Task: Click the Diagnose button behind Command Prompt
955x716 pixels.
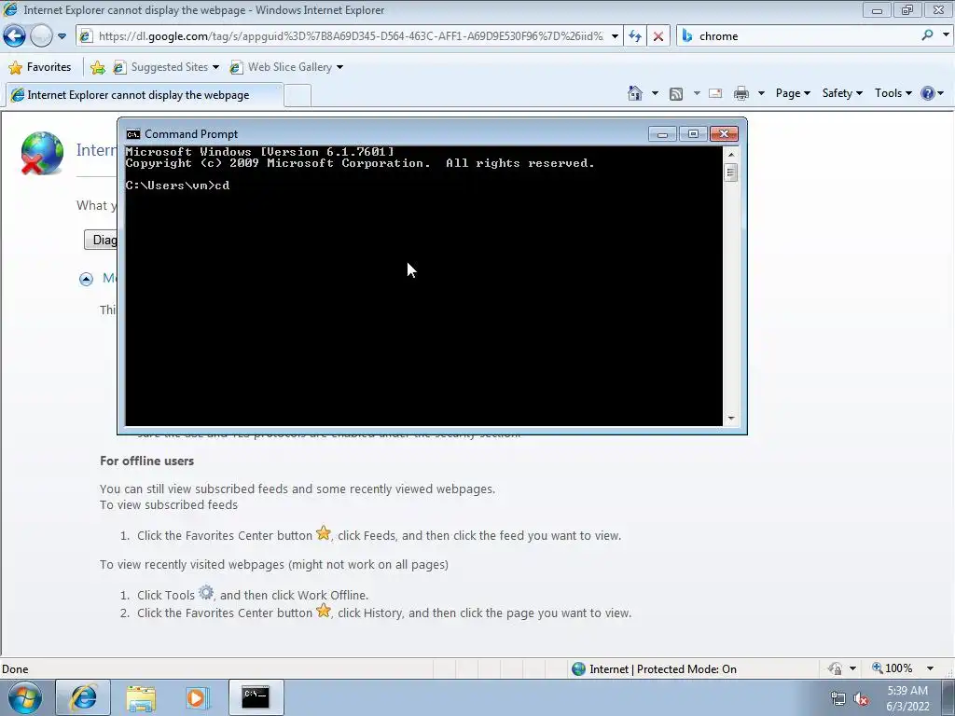Action: click(x=101, y=240)
